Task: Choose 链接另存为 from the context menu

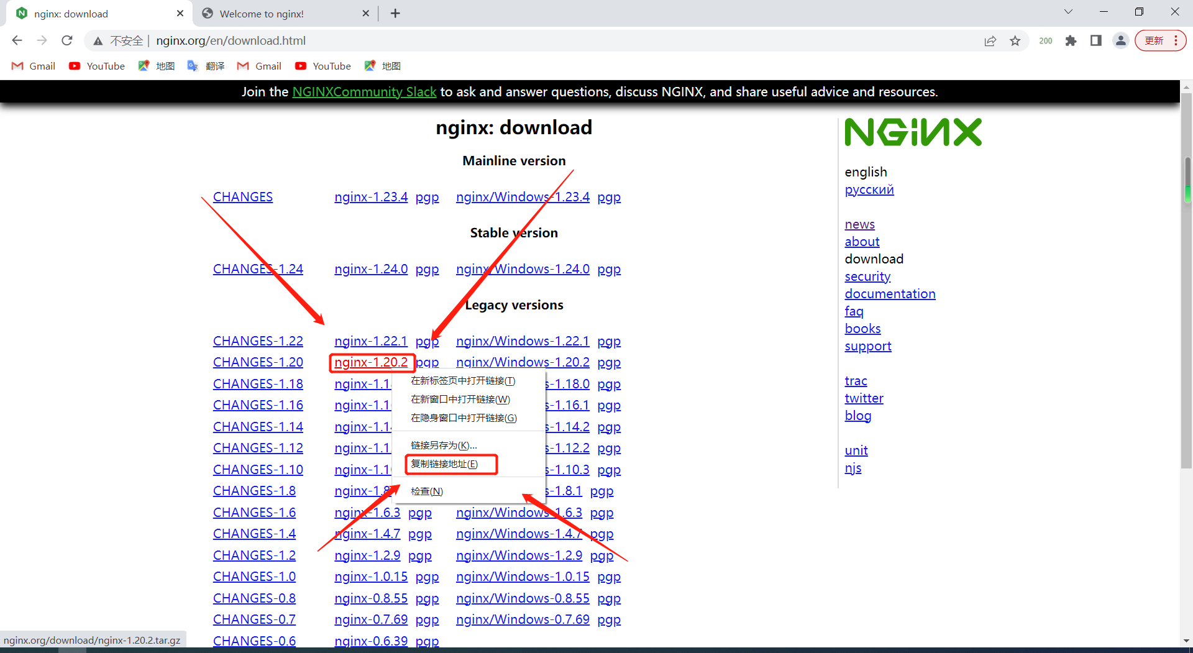Action: [444, 445]
